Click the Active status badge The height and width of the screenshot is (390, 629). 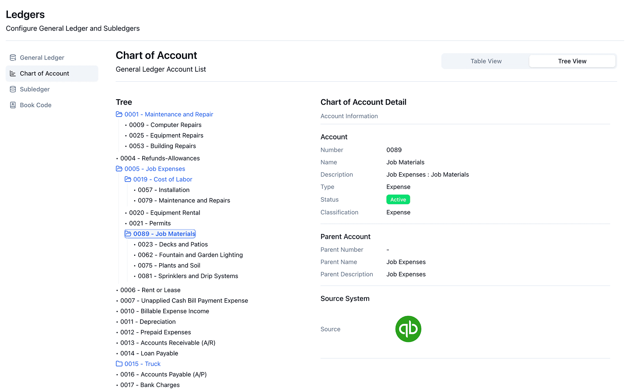pyautogui.click(x=398, y=199)
